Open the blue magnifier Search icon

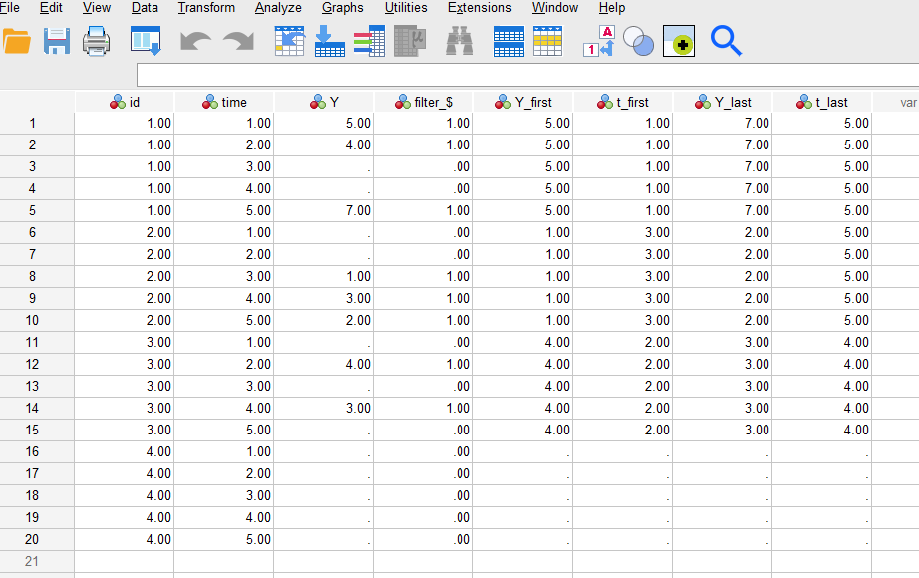click(726, 41)
